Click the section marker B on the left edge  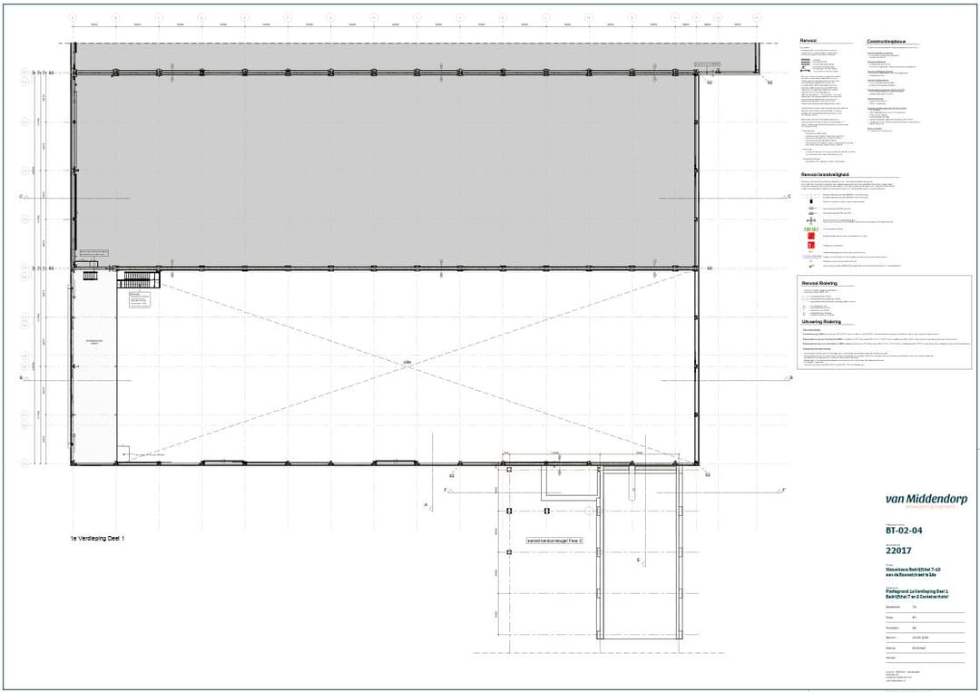(x=21, y=378)
